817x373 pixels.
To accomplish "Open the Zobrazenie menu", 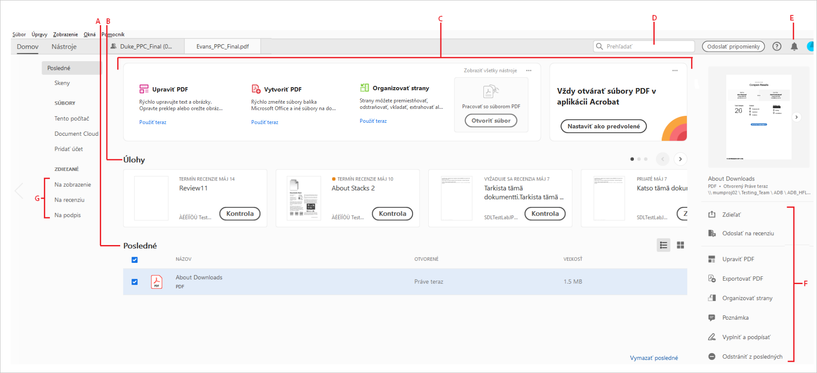I will pyautogui.click(x=66, y=34).
